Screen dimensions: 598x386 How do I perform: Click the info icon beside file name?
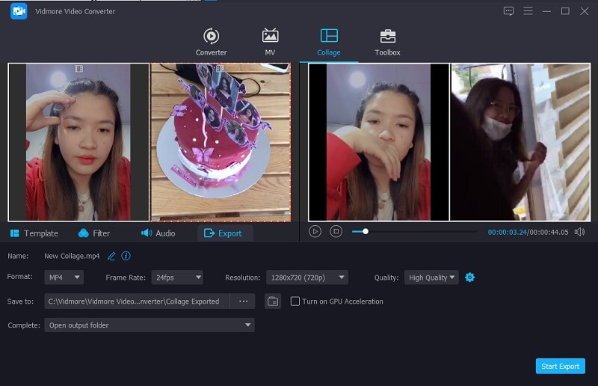click(x=126, y=256)
